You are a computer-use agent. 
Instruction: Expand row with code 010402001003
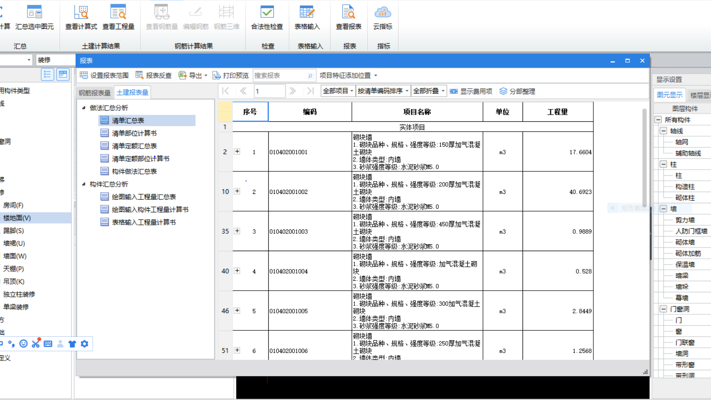(237, 231)
